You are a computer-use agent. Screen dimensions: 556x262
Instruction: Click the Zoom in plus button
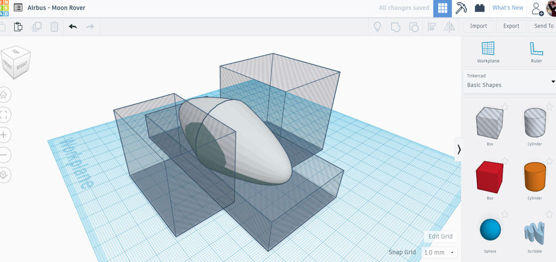click(x=4, y=135)
